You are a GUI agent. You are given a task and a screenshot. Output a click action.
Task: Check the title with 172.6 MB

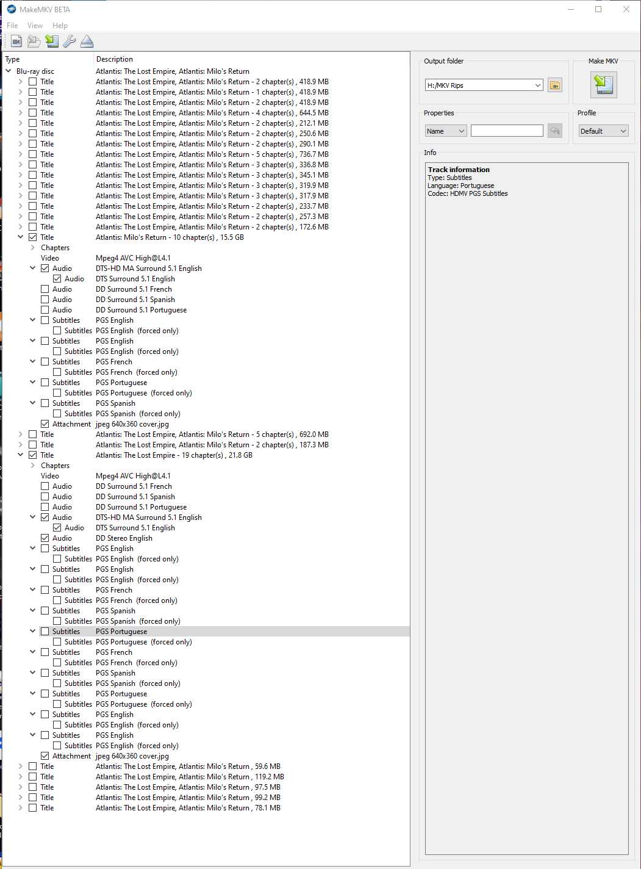click(x=33, y=227)
